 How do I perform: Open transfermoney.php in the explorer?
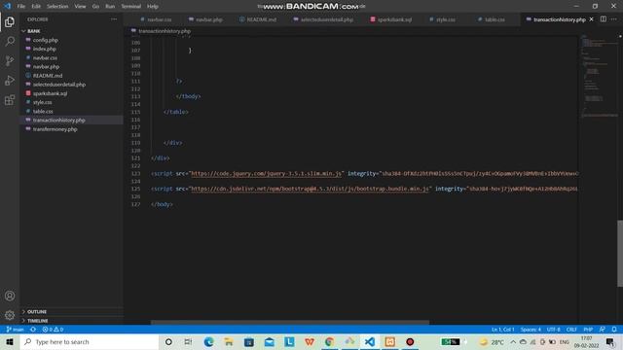click(x=55, y=129)
